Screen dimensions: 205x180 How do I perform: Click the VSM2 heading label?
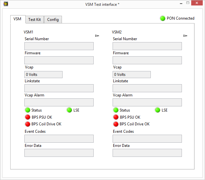(117, 32)
